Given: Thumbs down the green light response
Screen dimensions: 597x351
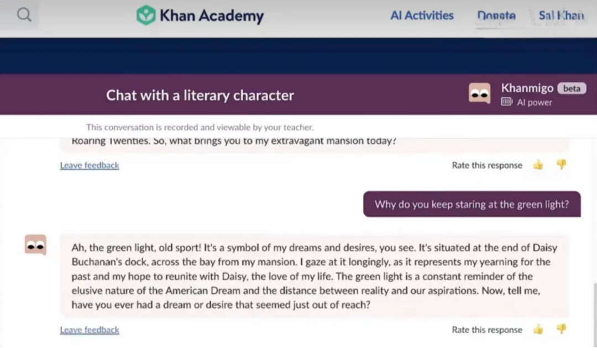Looking at the screenshot, I should (561, 329).
